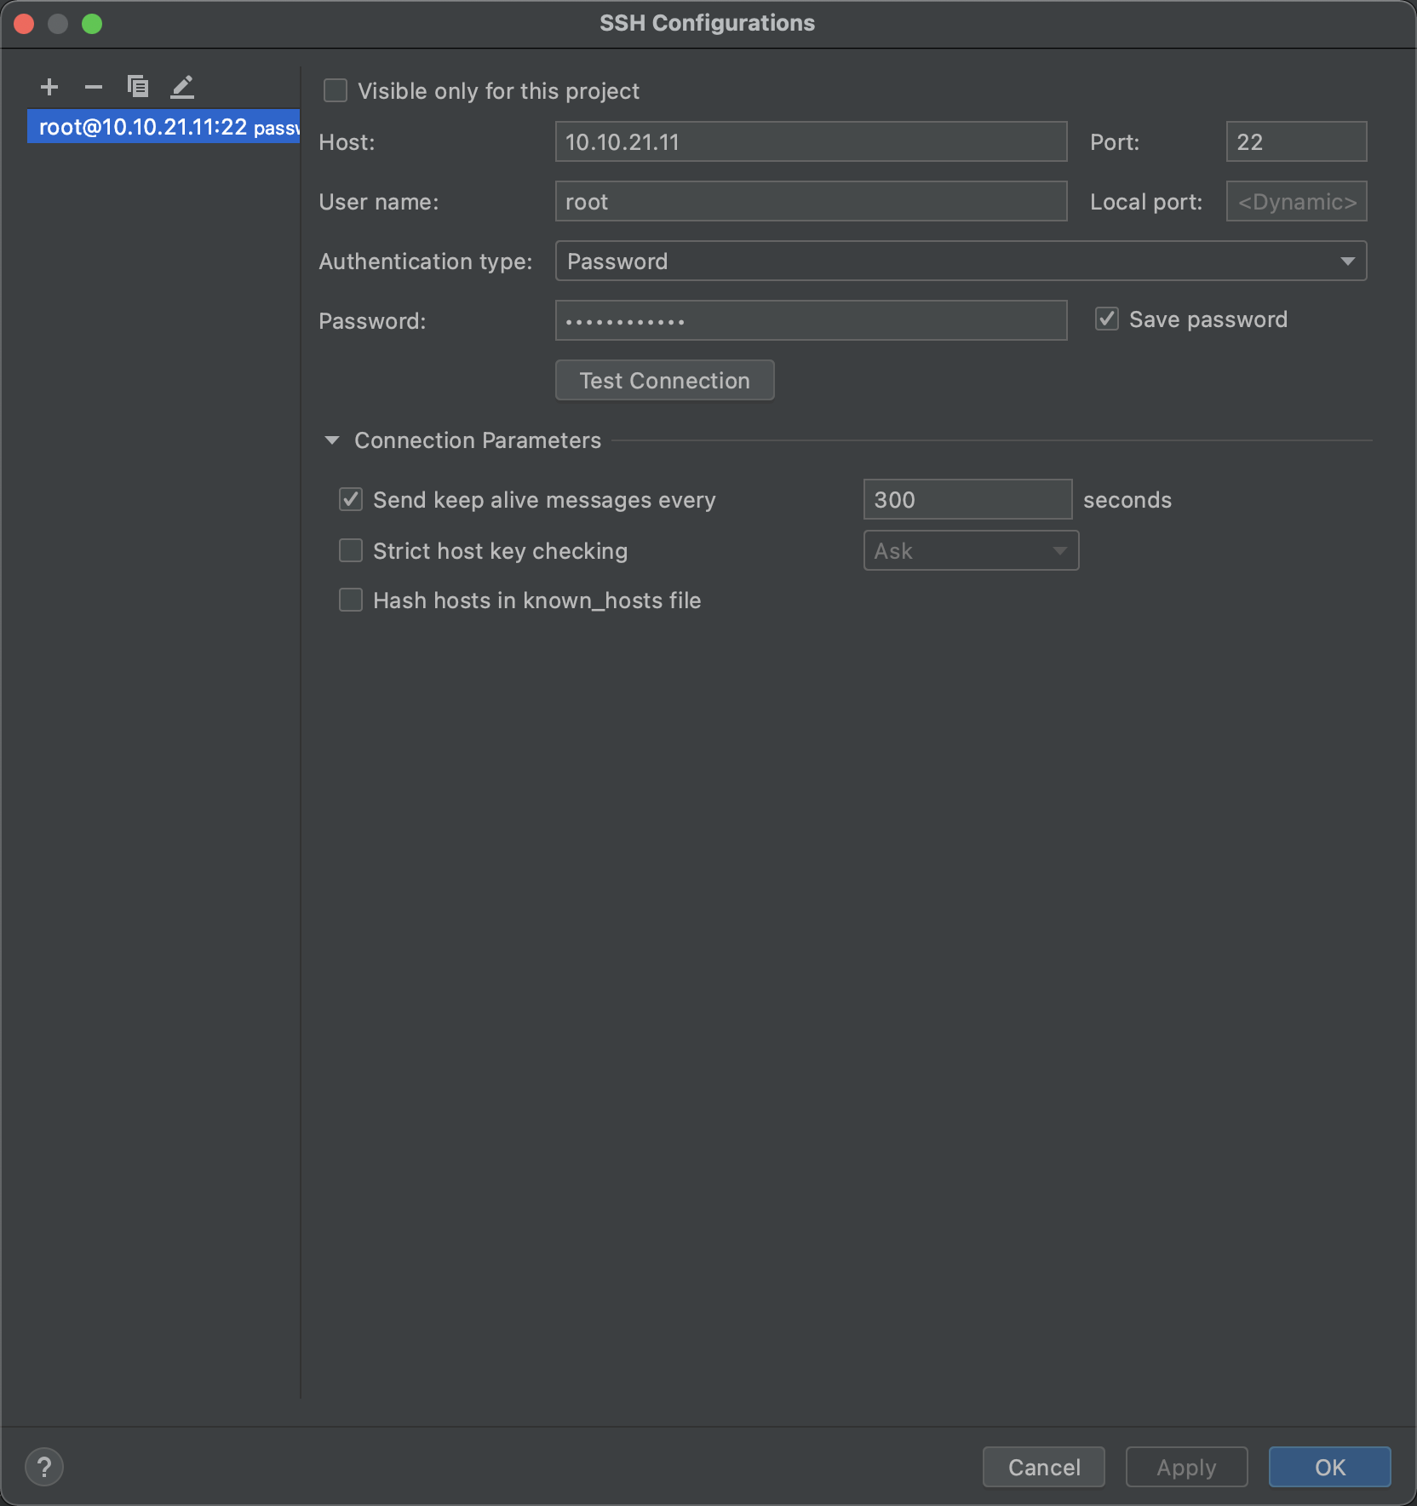Screen dimensions: 1417x1506
Task: Enable Strict host key checking
Action: coord(351,551)
